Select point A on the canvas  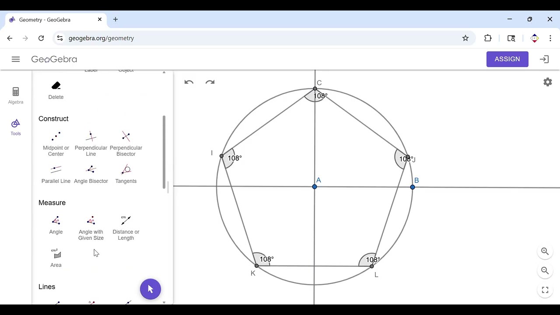[315, 187]
